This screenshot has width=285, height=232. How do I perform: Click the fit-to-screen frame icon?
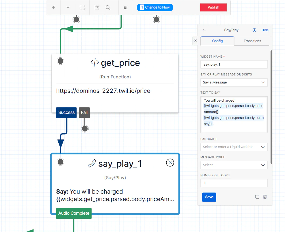pyautogui.click(x=82, y=8)
